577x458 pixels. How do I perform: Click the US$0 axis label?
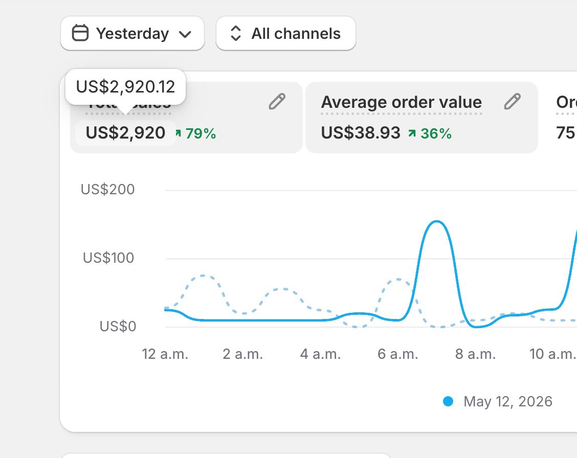click(x=118, y=326)
